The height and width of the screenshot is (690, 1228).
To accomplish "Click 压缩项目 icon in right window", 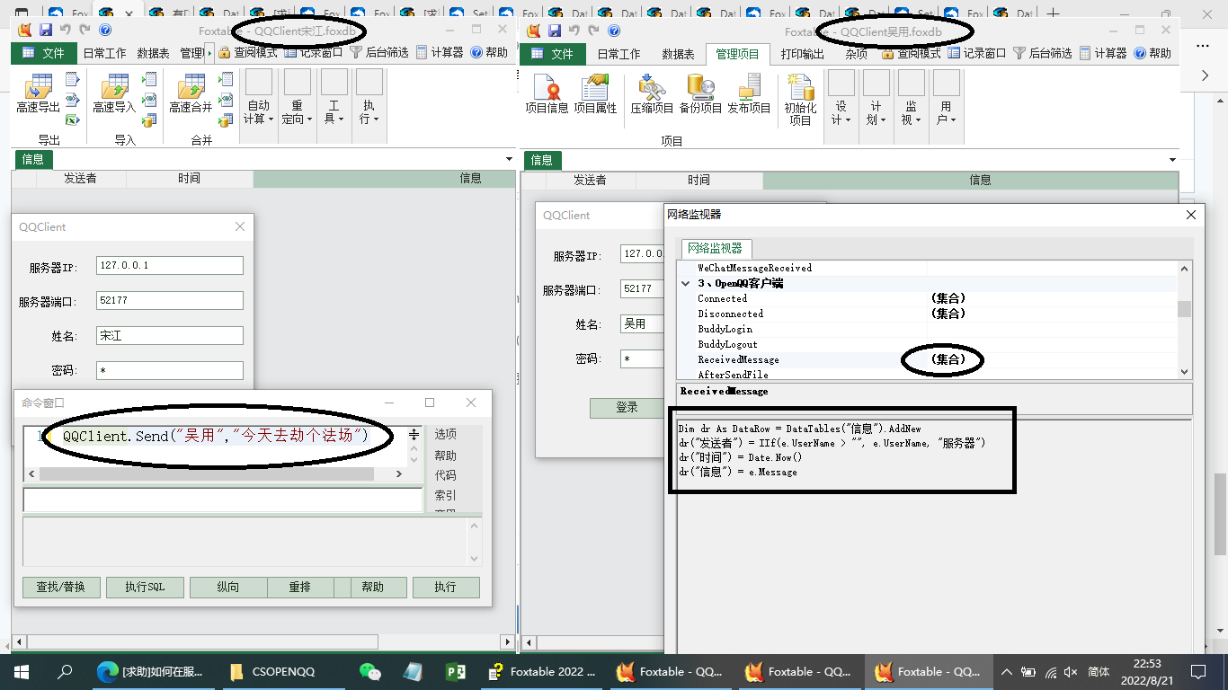I will (x=652, y=95).
